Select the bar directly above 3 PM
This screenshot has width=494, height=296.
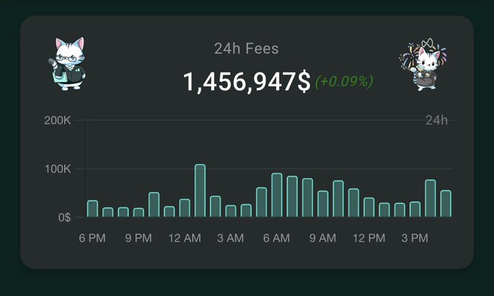pos(415,209)
